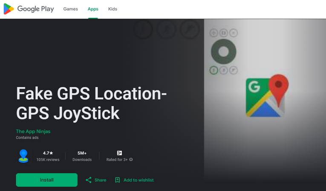Open the Games tab
This screenshot has width=326, height=191.
70,9
